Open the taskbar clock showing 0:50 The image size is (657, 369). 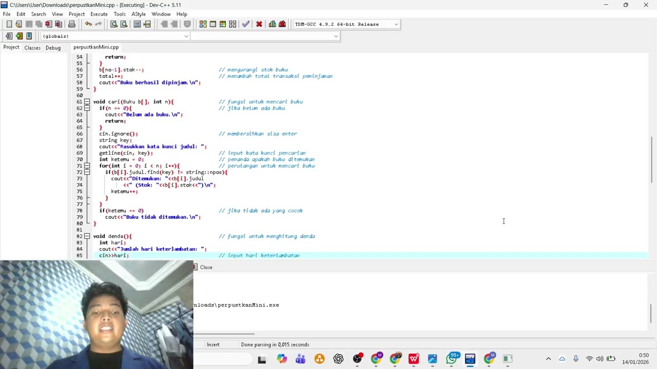636,359
